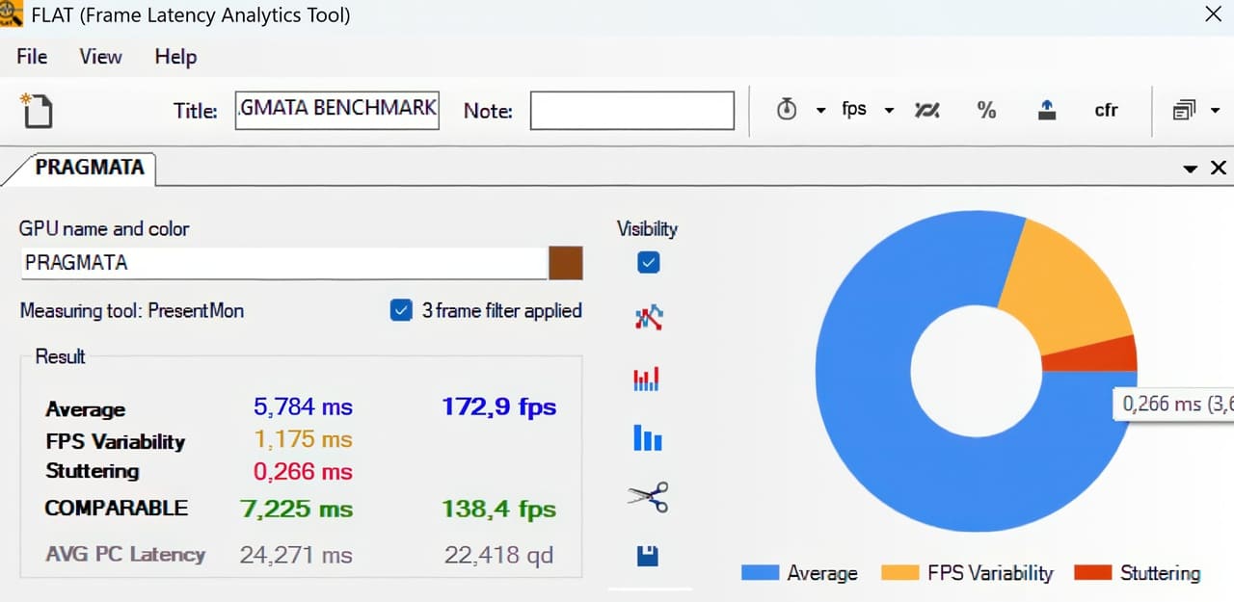1234x602 pixels.
Task: Expand the stopwatch dropdown arrow
Action: click(821, 111)
